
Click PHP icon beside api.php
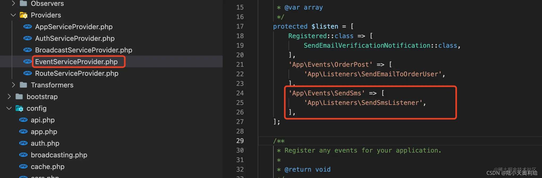click(23, 120)
